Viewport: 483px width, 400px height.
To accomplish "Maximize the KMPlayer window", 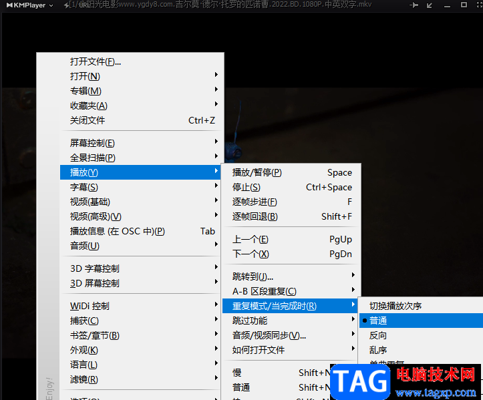I will pos(464,5).
